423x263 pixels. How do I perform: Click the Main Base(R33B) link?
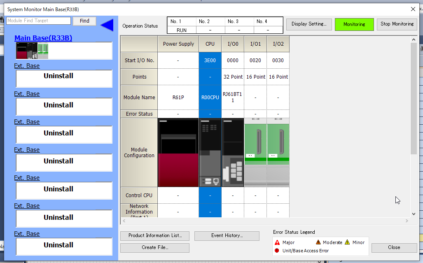tap(43, 38)
